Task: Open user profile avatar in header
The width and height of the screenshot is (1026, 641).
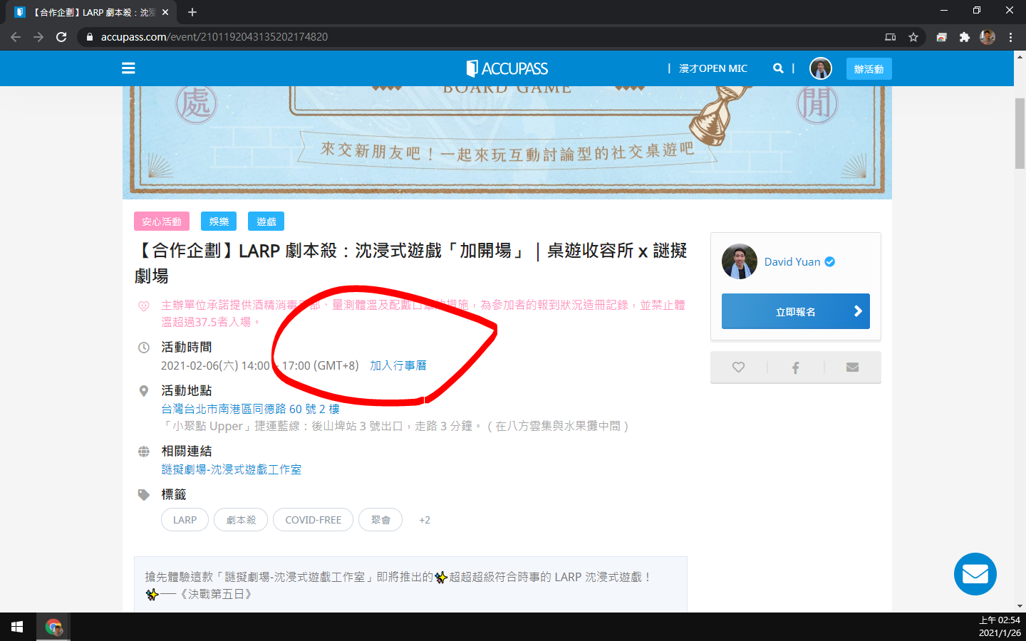Action: pos(821,68)
